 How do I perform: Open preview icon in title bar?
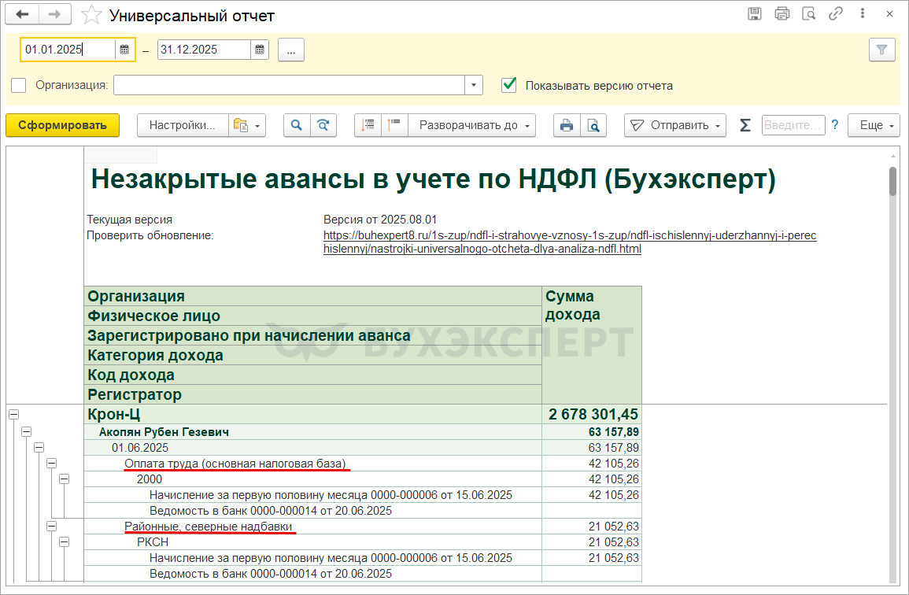coord(809,14)
